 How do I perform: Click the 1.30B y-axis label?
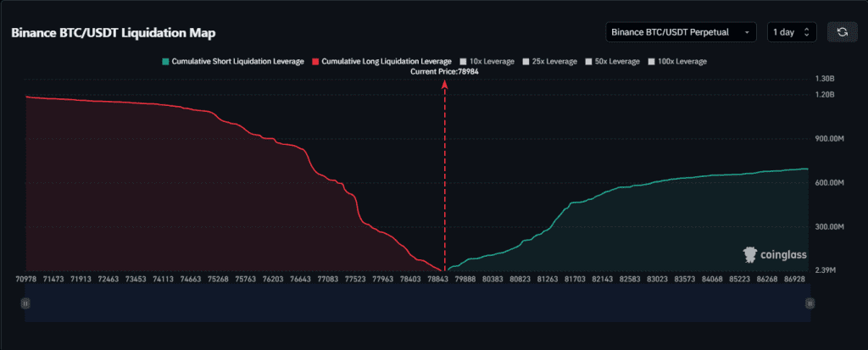pyautogui.click(x=824, y=79)
